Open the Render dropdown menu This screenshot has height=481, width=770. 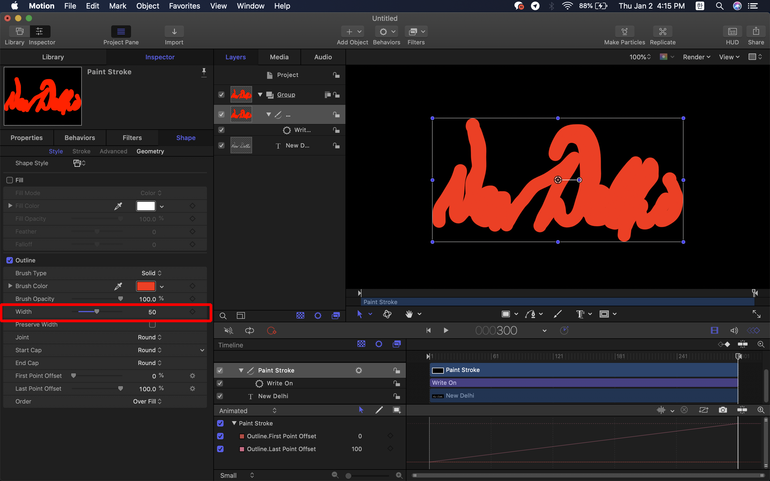pos(696,57)
